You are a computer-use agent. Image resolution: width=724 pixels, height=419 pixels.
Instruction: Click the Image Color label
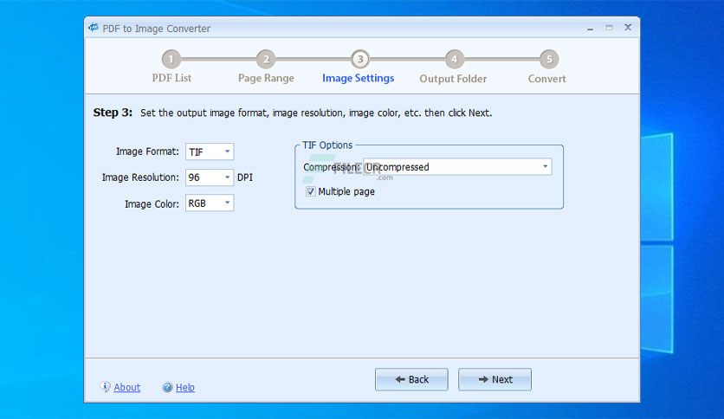[152, 204]
